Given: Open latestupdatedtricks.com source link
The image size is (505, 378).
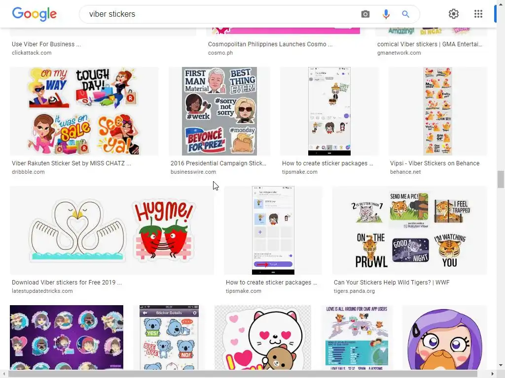Looking at the screenshot, I should pos(42,291).
